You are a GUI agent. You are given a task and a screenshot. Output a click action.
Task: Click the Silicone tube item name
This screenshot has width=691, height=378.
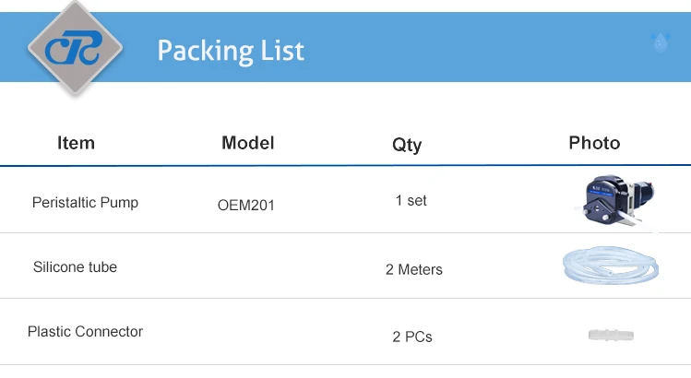(x=75, y=267)
